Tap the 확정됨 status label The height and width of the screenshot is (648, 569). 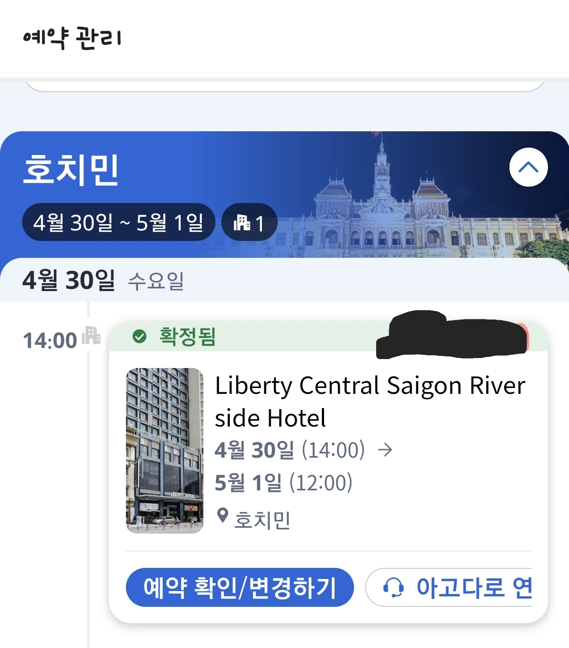188,336
